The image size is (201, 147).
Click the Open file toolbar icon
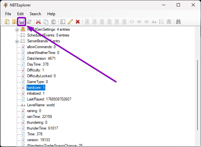7,22
